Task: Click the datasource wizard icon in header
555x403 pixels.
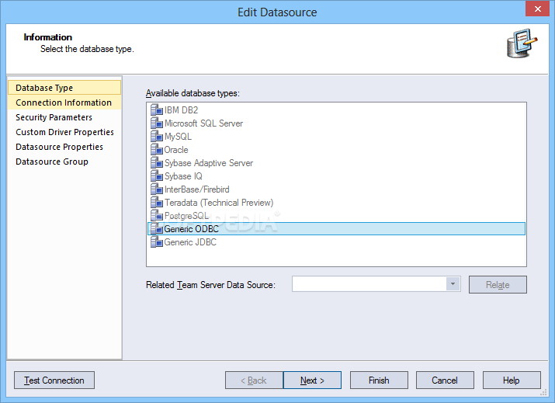Action: point(522,43)
